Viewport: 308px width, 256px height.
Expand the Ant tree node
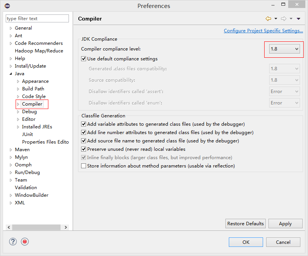11,36
